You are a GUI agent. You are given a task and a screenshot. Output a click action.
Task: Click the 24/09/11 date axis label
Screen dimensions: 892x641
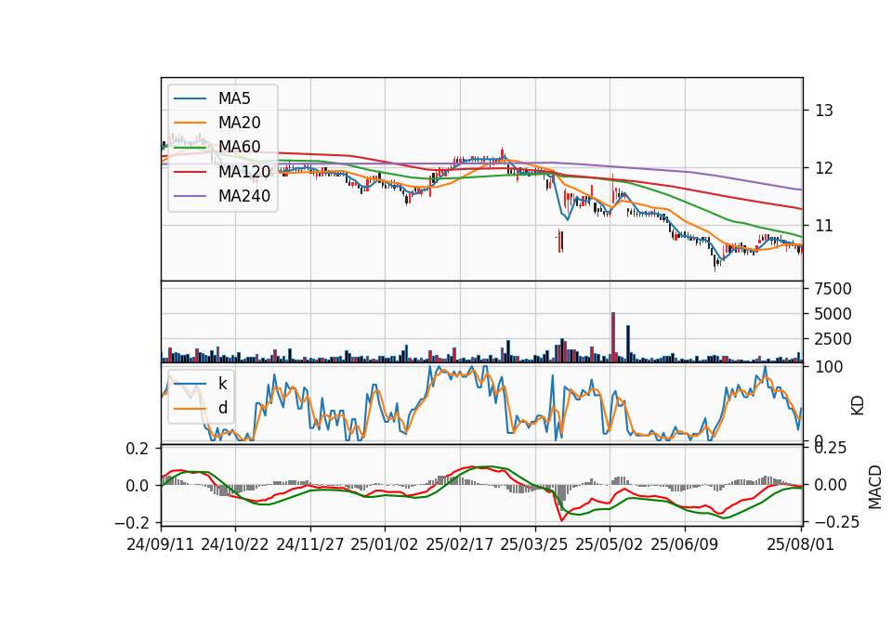pos(161,544)
